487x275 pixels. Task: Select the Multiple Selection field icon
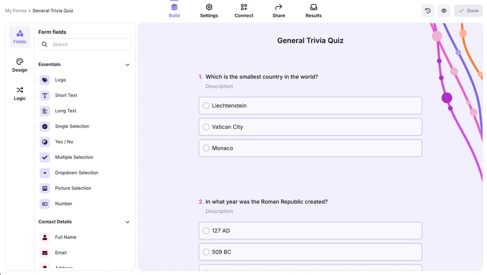tap(45, 157)
